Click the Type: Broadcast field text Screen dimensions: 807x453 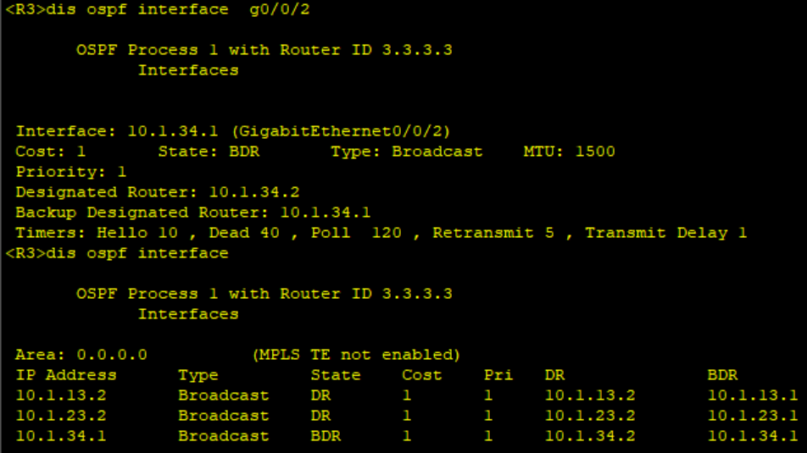tap(406, 152)
